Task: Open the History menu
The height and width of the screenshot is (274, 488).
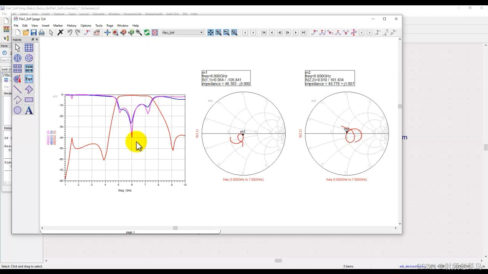Action: click(x=72, y=25)
